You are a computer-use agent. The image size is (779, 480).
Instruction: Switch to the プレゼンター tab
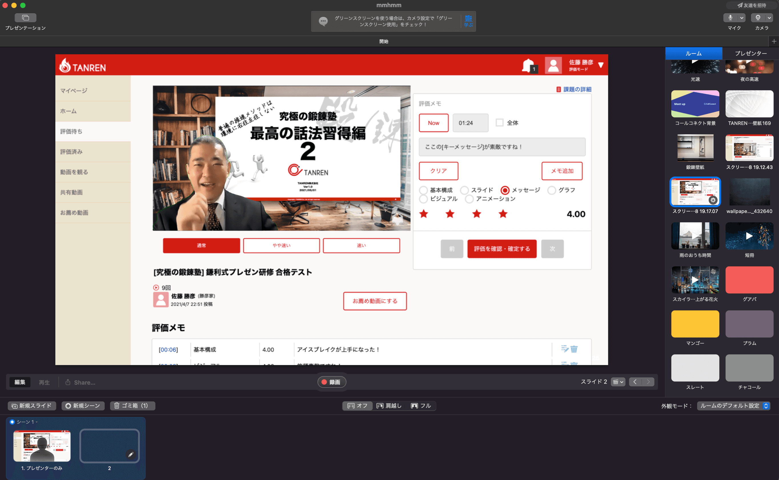pyautogui.click(x=751, y=53)
